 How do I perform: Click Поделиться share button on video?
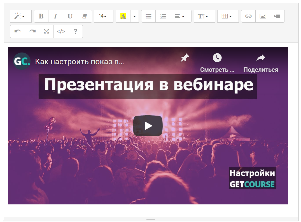pos(261,63)
